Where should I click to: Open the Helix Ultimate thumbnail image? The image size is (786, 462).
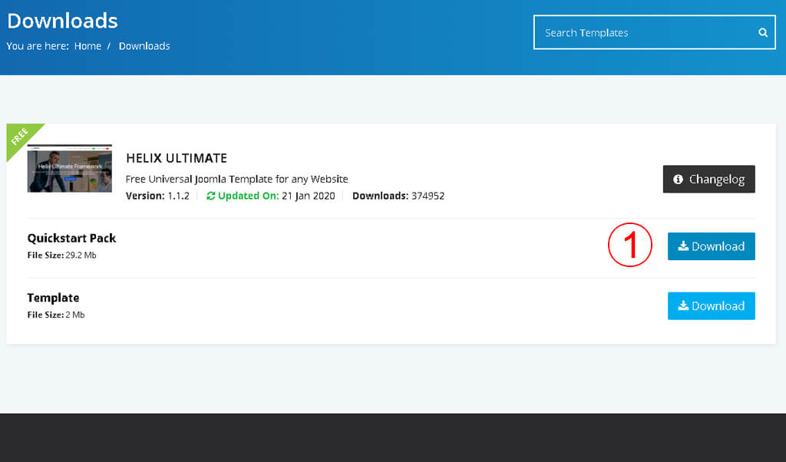click(70, 168)
